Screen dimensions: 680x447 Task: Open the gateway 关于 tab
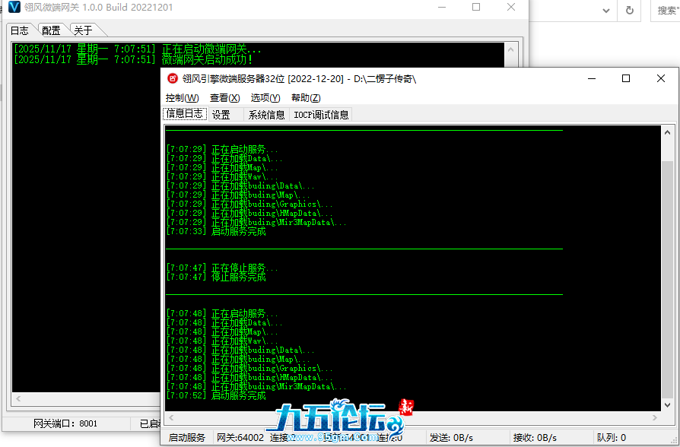[x=83, y=30]
